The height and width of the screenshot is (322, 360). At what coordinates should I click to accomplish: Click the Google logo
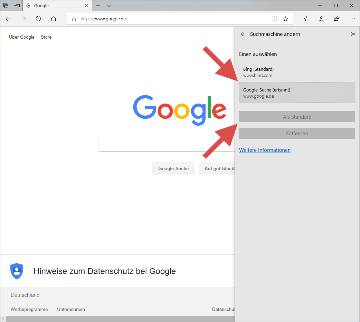(x=180, y=110)
